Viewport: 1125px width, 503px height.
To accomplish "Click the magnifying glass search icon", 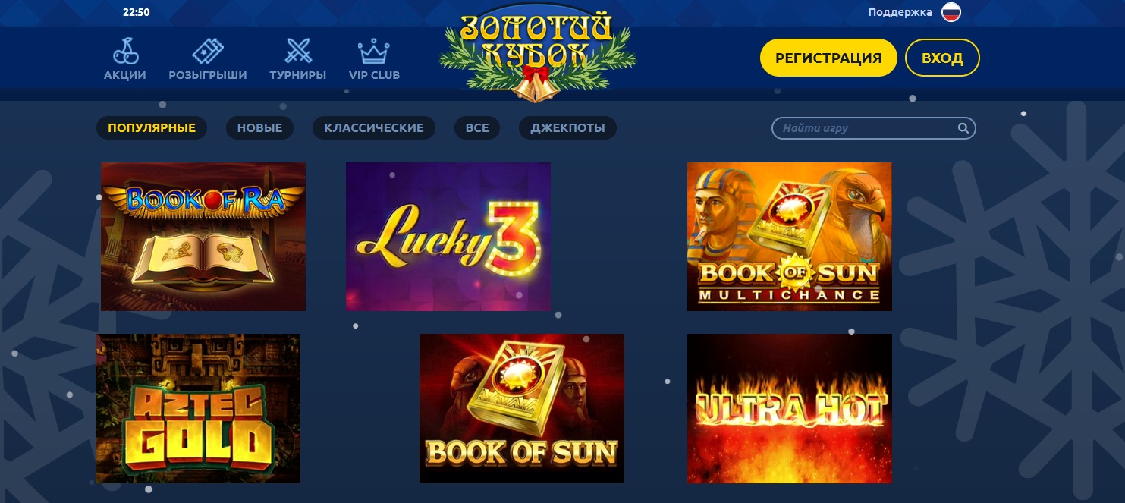I will coord(963,128).
